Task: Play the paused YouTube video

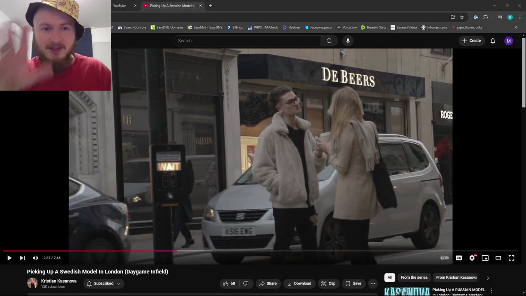Action: [x=9, y=258]
